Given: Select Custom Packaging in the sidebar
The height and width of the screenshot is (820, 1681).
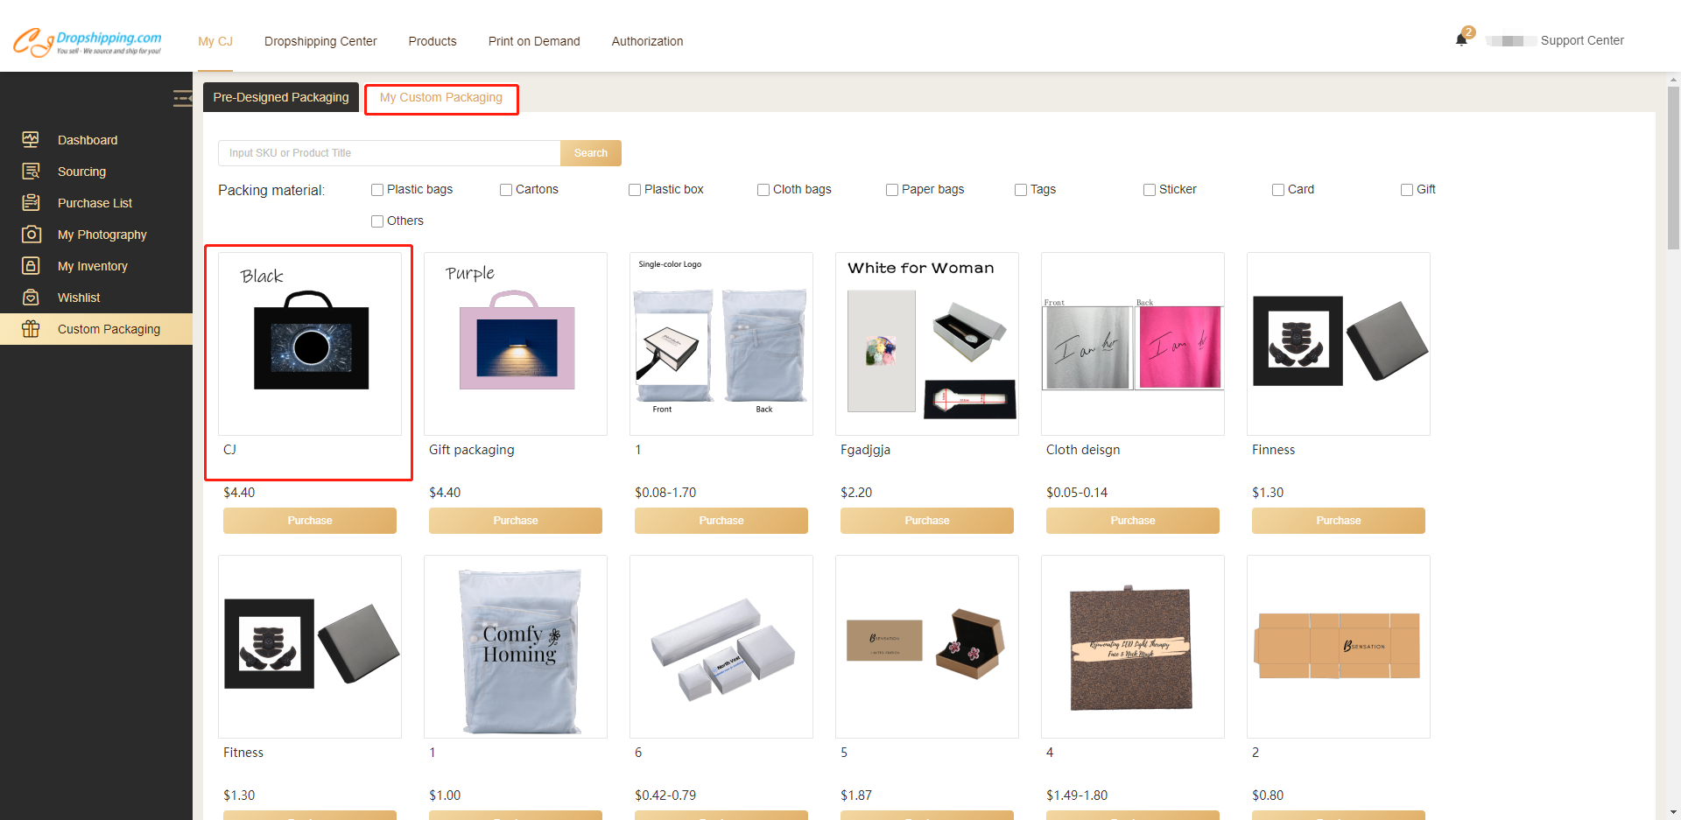Looking at the screenshot, I should (109, 328).
